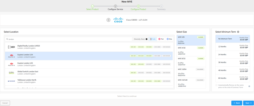Click the Digital Realty logo

click(11, 47)
